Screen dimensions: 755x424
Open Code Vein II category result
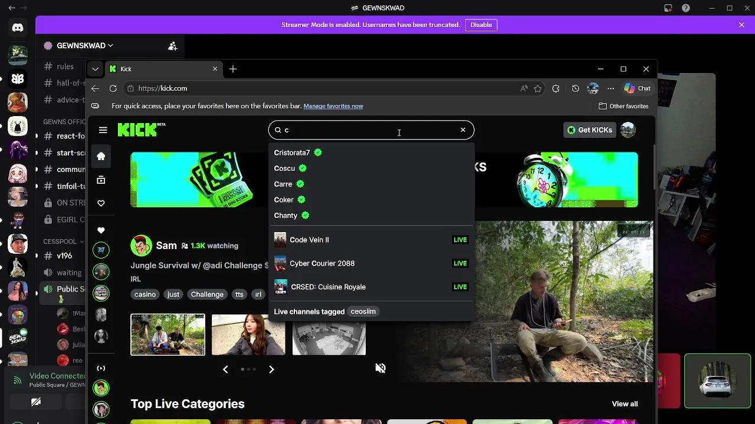click(371, 240)
